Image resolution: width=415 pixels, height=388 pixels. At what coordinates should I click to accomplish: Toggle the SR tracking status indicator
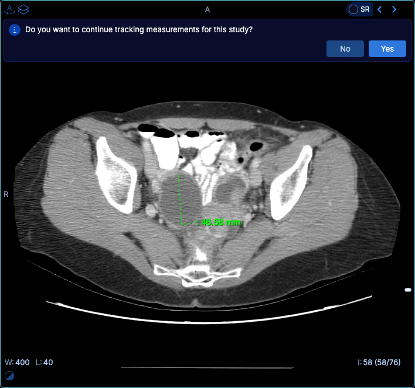point(359,9)
